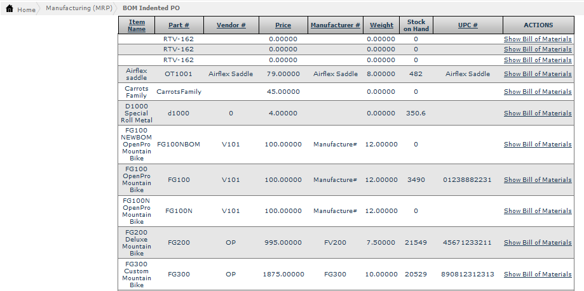Viewport: 584px width, 291px height.
Task: Show Bill of Materials for FG200
Action: pos(538,243)
